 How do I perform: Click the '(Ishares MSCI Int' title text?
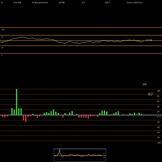coord(134,3)
